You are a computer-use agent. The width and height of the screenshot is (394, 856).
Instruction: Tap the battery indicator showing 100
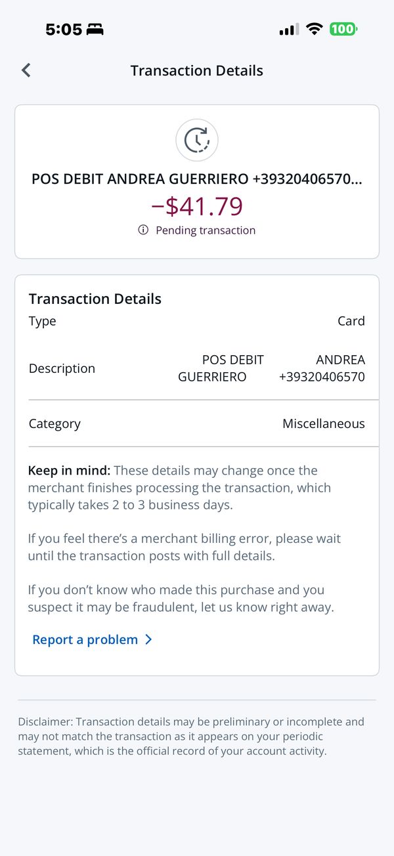[x=343, y=30]
